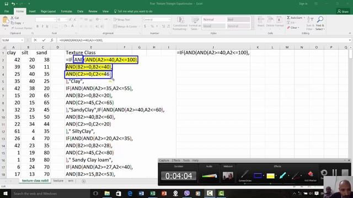Click the audio level meter
The image size is (353, 198).
coord(210,176)
